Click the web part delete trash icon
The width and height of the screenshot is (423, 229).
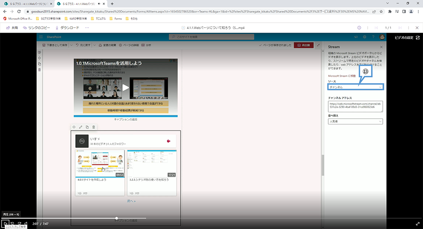93,127
